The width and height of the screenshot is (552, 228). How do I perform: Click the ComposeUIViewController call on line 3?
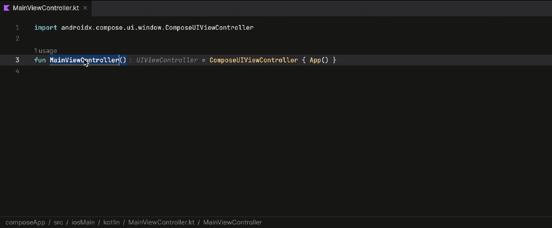[253, 60]
